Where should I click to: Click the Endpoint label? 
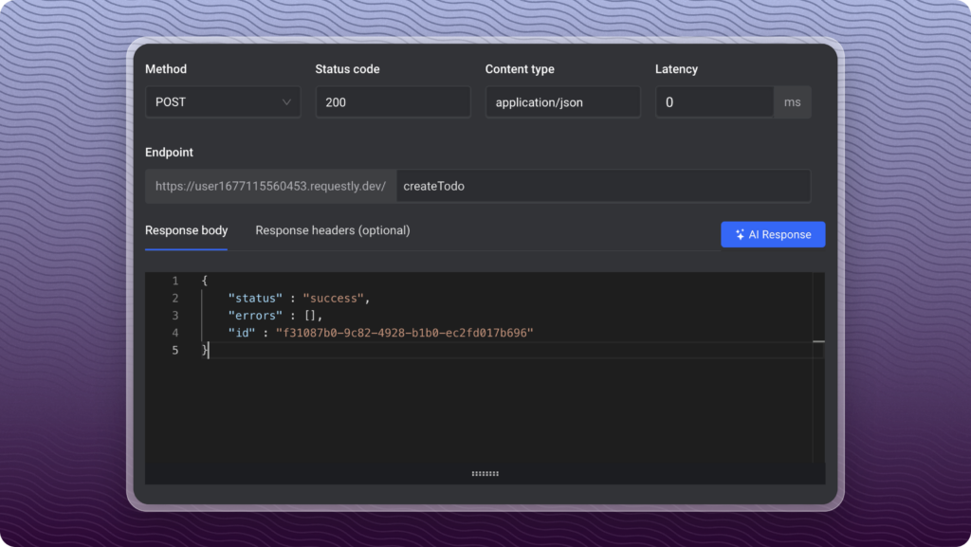[x=169, y=153]
